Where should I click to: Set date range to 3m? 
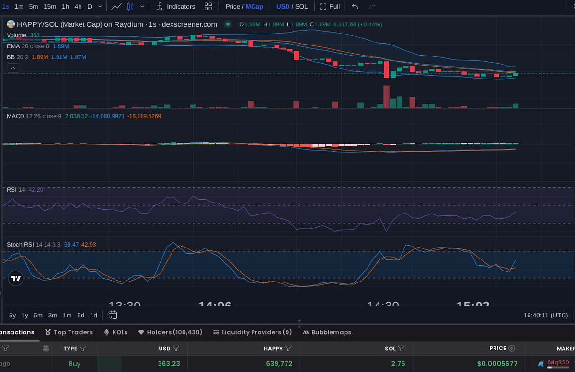[x=53, y=315]
